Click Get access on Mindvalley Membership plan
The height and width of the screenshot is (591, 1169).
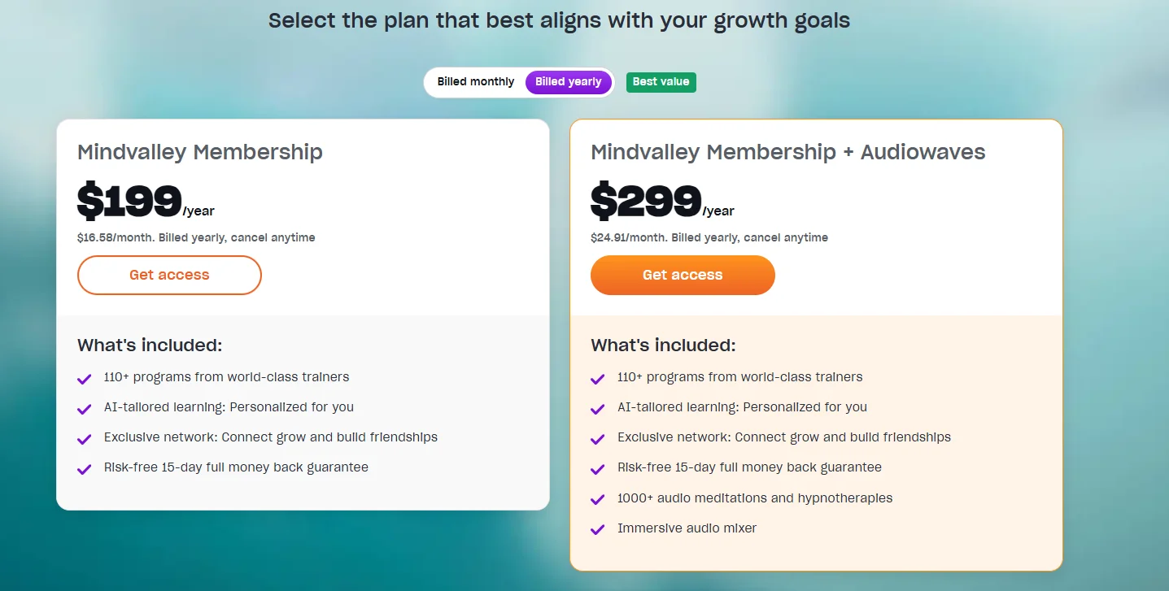(169, 275)
